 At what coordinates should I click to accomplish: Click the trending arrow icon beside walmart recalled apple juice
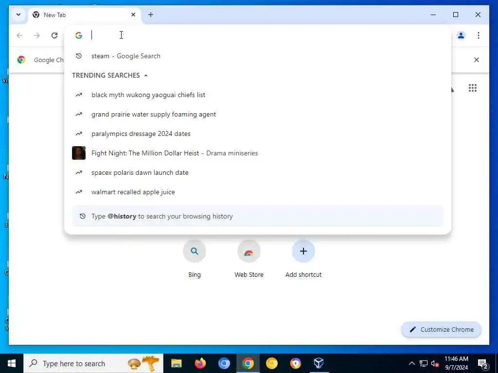coord(79,192)
